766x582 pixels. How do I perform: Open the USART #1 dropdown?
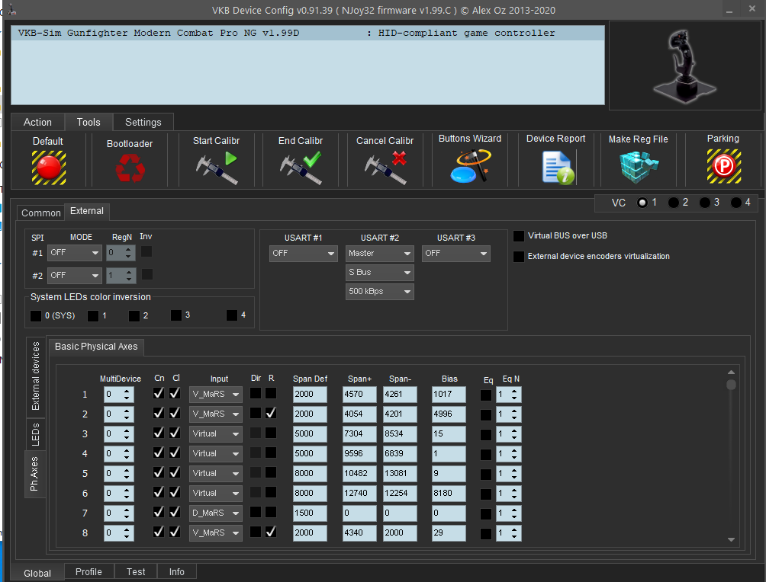coord(303,254)
